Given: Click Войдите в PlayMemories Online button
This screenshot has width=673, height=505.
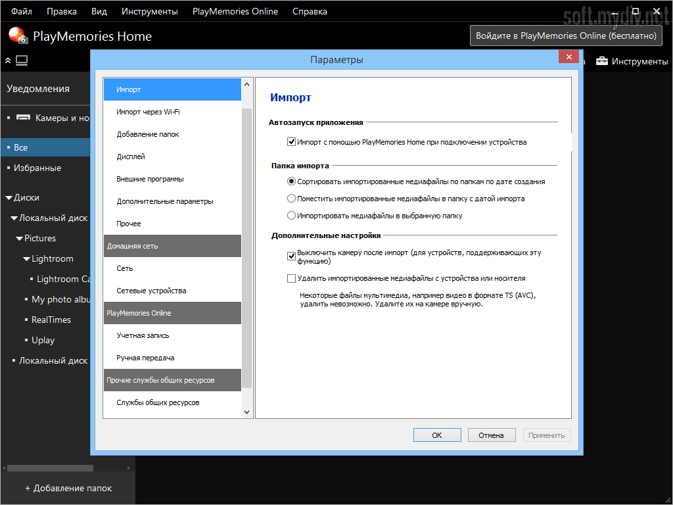Looking at the screenshot, I should (566, 36).
